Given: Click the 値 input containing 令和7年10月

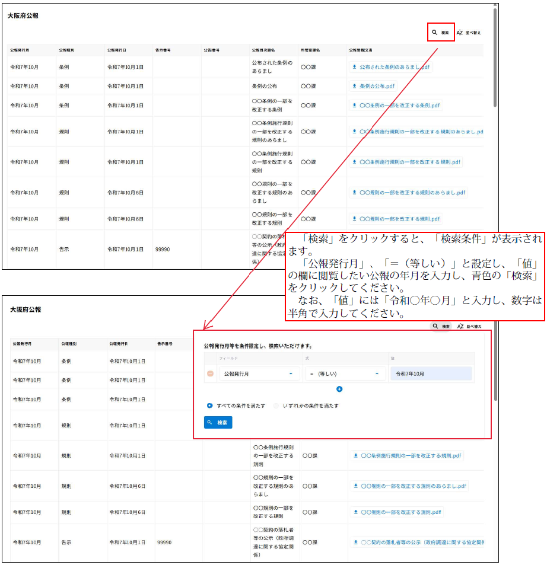Looking at the screenshot, I should (x=433, y=374).
